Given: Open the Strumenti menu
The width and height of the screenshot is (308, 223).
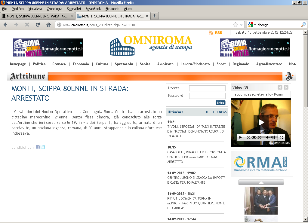Looking at the screenshot, I should coord(112,9).
